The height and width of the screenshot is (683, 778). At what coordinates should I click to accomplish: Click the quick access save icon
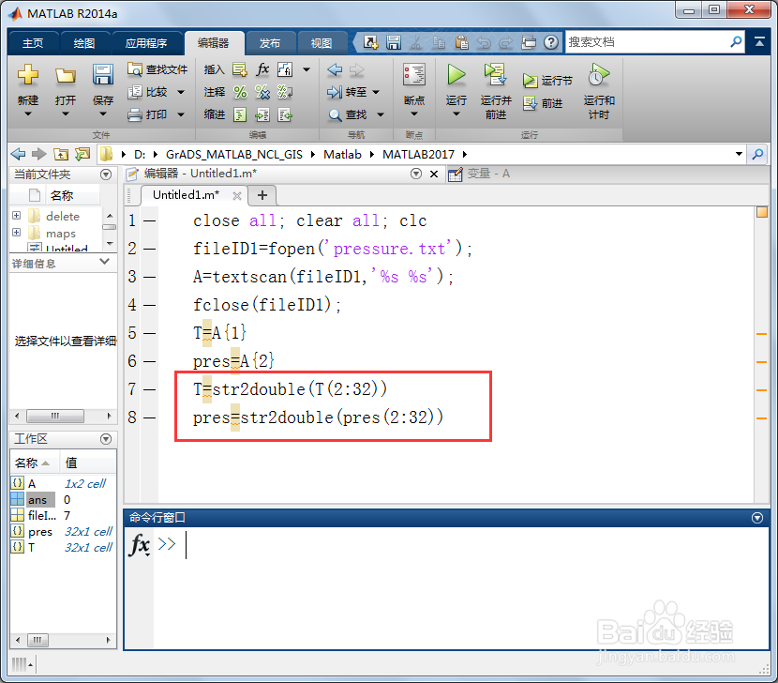[394, 43]
